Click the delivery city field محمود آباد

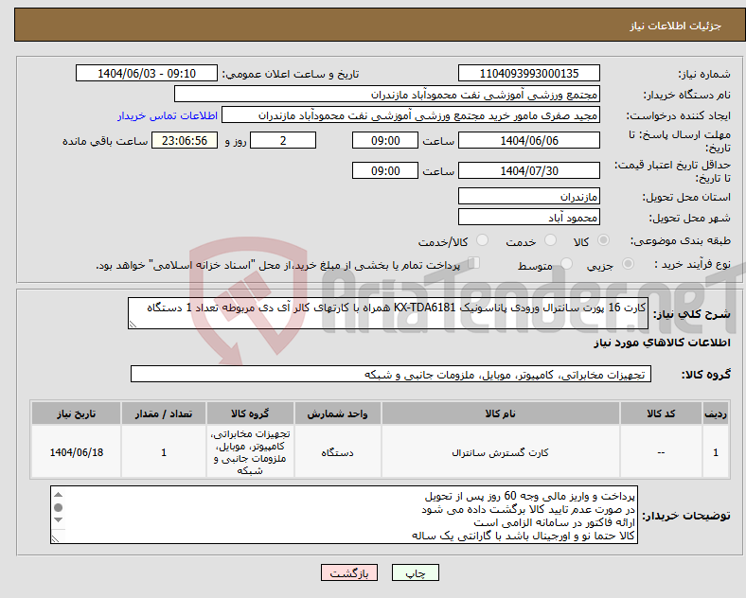pyautogui.click(x=529, y=217)
